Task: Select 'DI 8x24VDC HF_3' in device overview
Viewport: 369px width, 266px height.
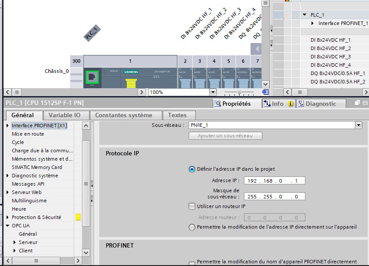Action: point(330,57)
